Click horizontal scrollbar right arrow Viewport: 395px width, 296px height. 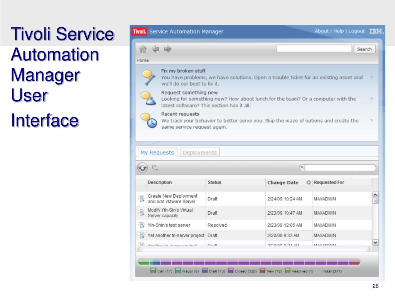click(x=369, y=249)
